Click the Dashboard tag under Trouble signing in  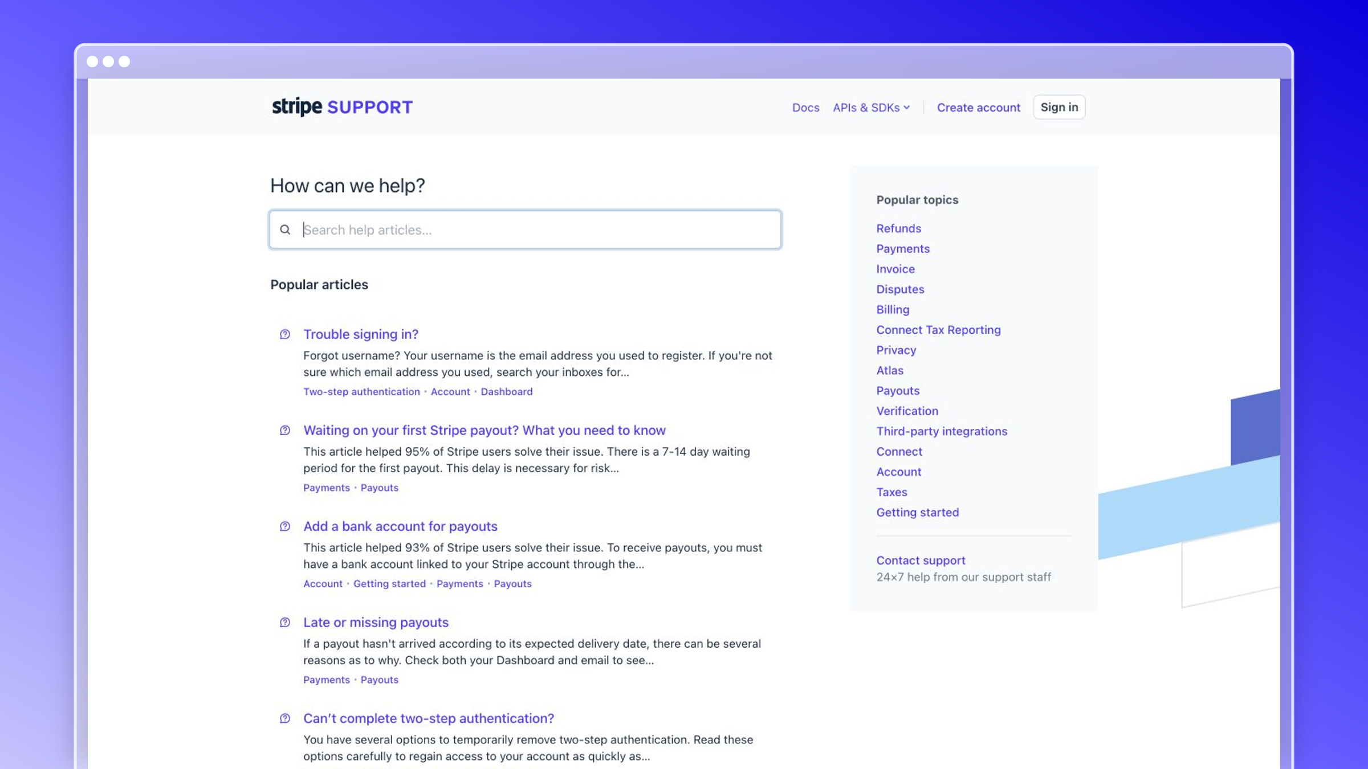[x=507, y=392]
